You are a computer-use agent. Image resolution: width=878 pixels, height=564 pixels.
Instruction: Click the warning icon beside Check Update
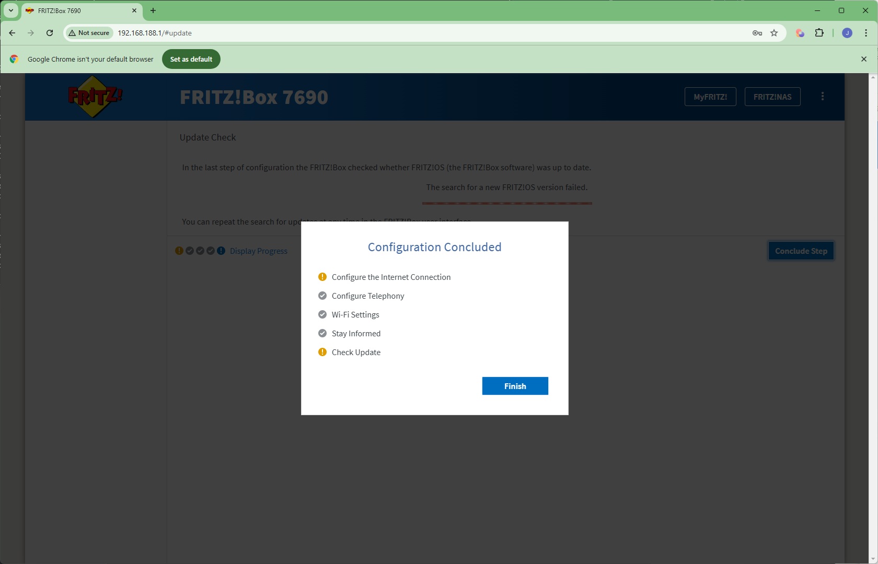click(322, 352)
